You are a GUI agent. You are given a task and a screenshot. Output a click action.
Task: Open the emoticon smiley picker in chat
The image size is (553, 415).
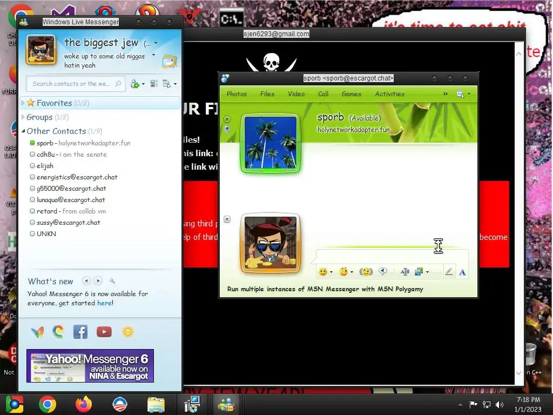(323, 272)
